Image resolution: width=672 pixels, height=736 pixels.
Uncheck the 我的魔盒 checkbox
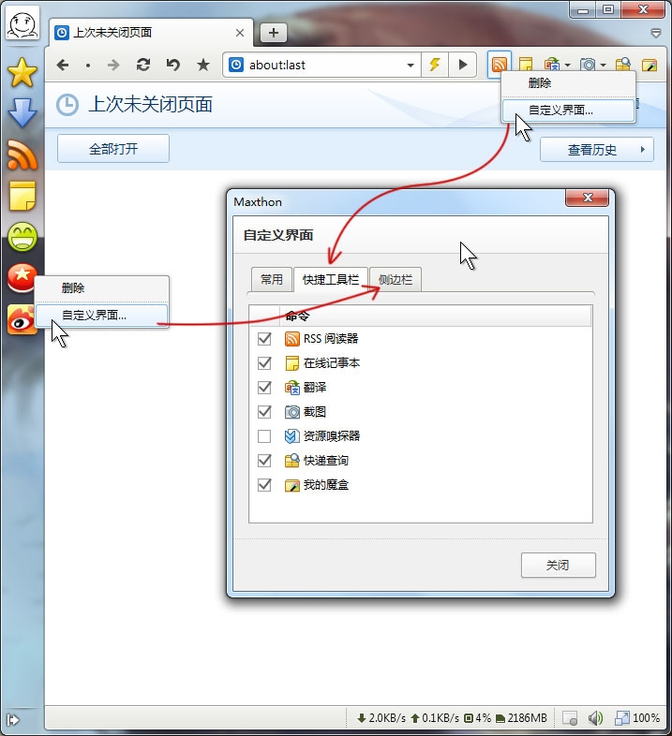[x=264, y=485]
